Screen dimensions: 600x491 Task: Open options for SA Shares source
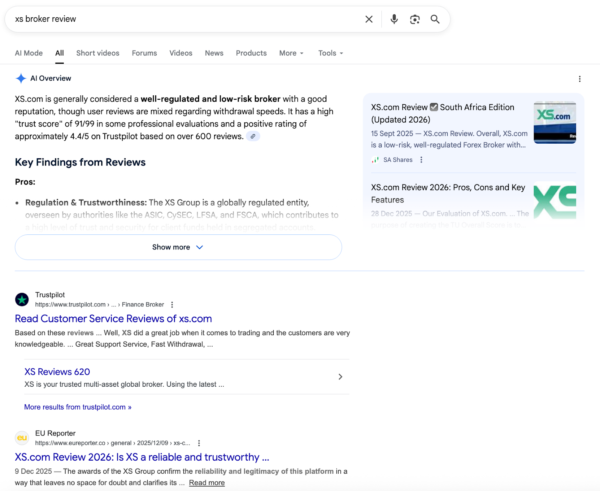coord(421,160)
